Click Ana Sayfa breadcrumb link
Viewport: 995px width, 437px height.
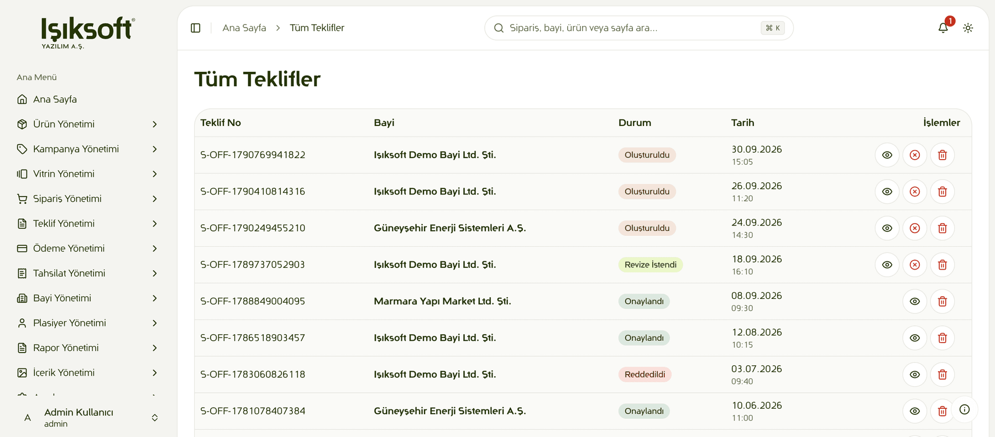click(x=244, y=28)
